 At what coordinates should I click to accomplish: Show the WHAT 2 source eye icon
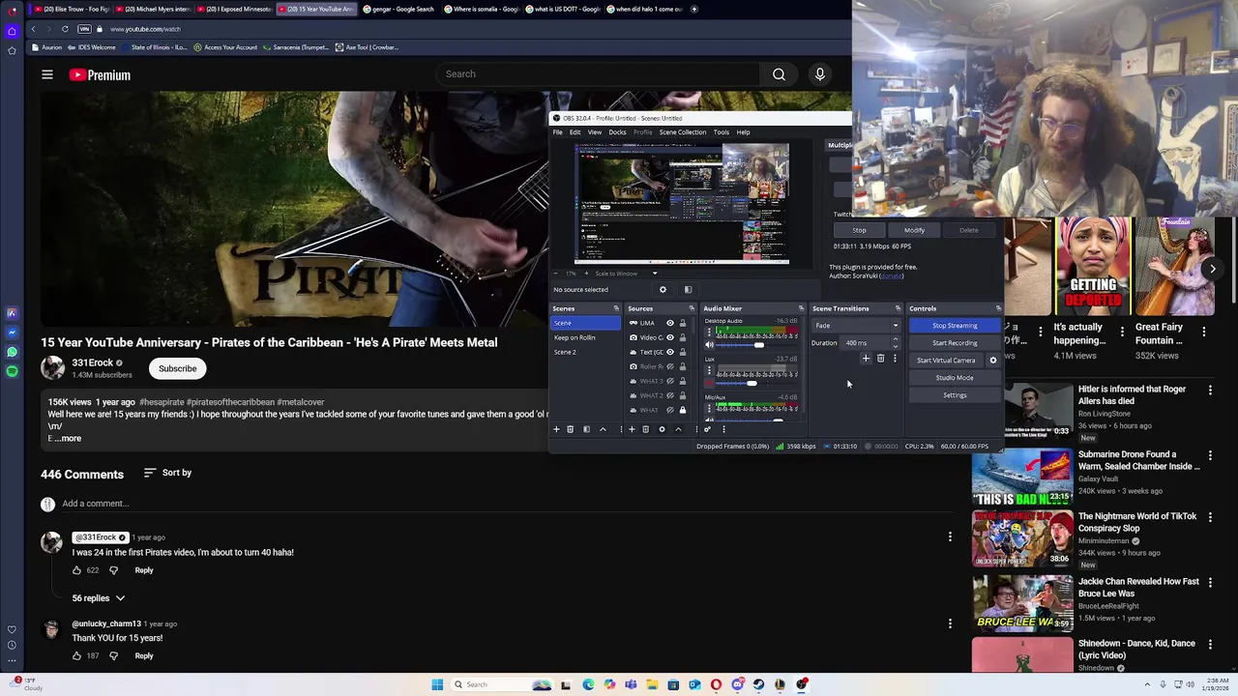(x=669, y=395)
